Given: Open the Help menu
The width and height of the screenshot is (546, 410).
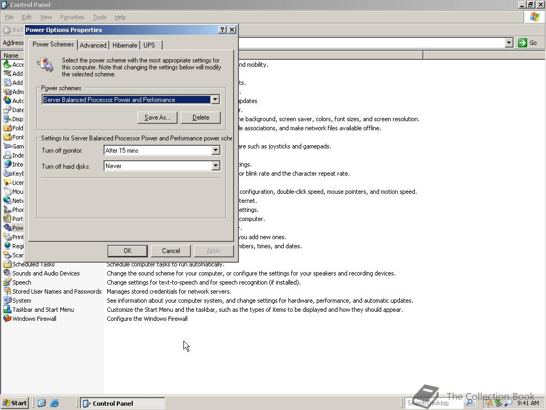Looking at the screenshot, I should point(121,17).
